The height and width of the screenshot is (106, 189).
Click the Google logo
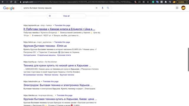9,8
